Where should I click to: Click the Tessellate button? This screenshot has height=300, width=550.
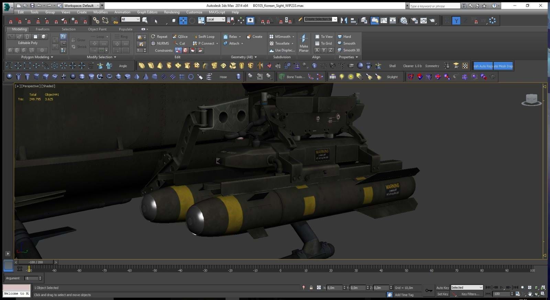pyautogui.click(x=282, y=43)
